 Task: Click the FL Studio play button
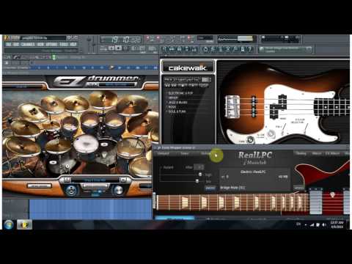[x=111, y=48]
